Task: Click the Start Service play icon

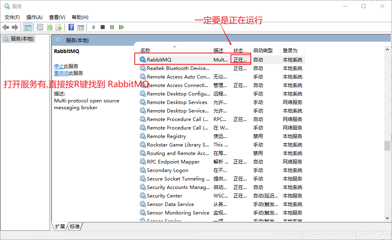Action: coord(93,27)
